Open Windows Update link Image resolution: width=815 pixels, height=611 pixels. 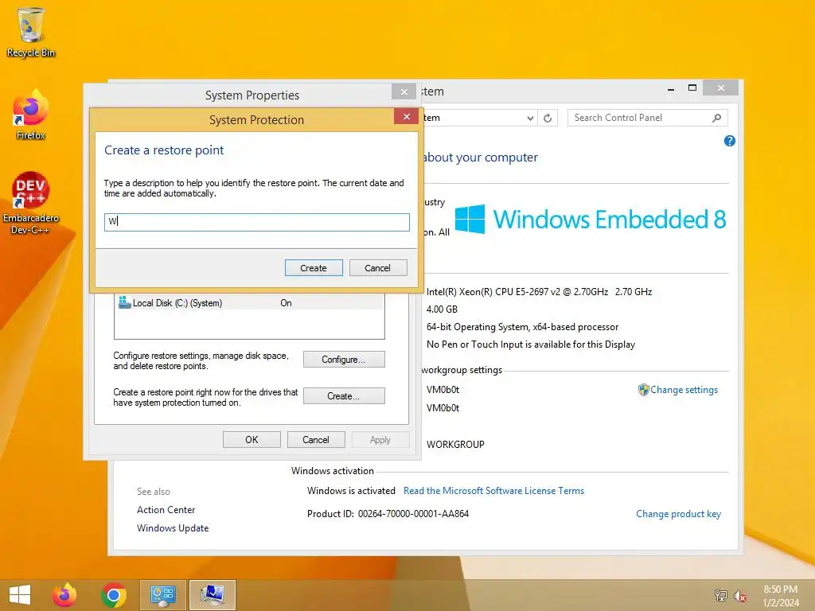173,528
